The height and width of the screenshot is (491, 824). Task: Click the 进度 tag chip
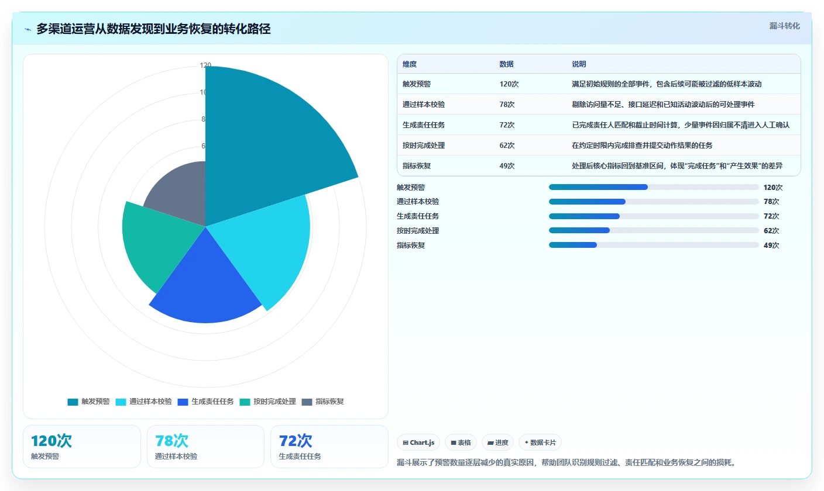[498, 442]
